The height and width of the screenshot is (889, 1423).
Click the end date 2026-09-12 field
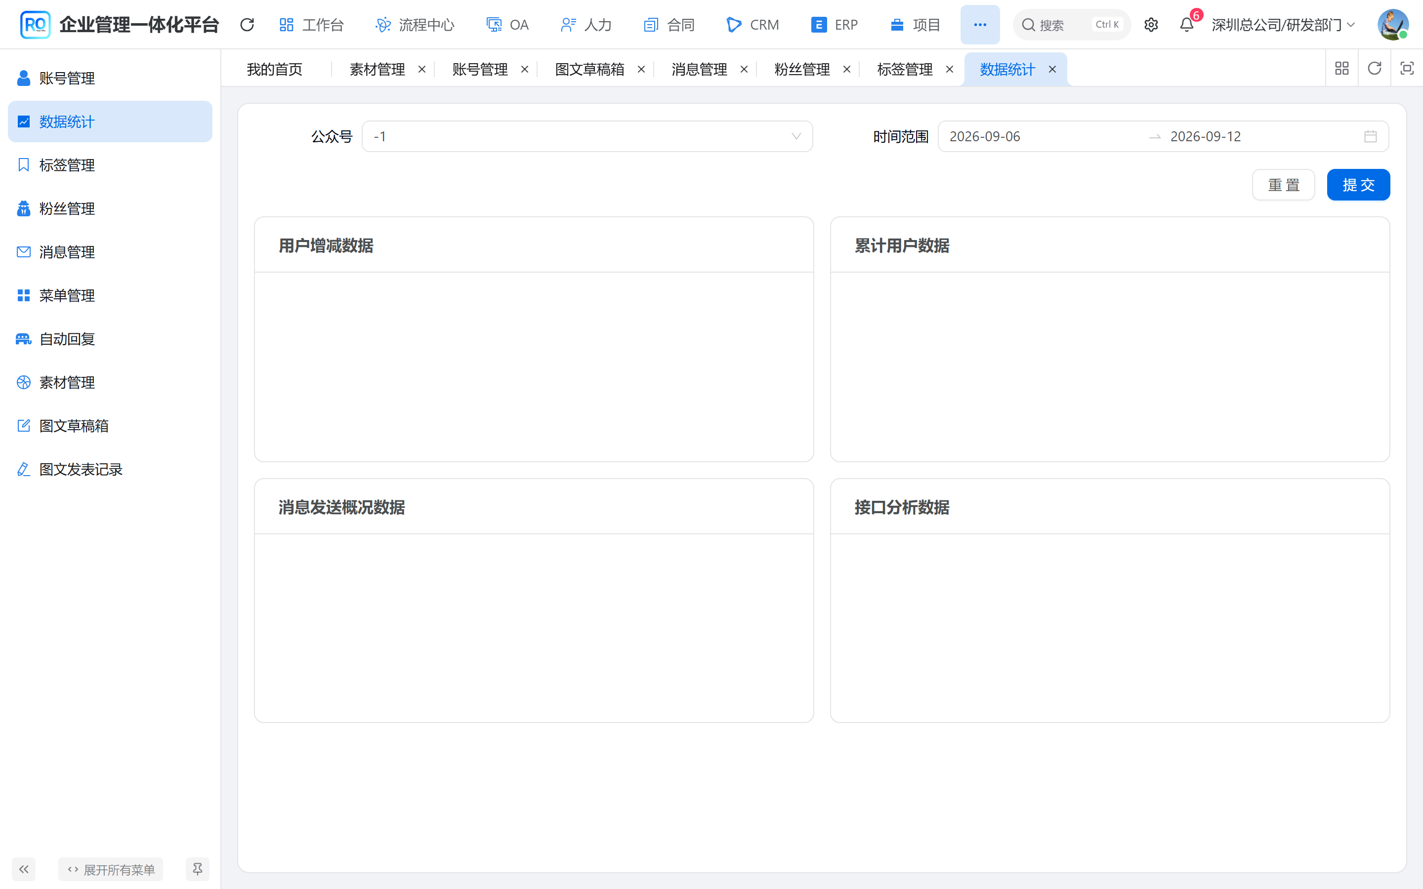tap(1262, 136)
